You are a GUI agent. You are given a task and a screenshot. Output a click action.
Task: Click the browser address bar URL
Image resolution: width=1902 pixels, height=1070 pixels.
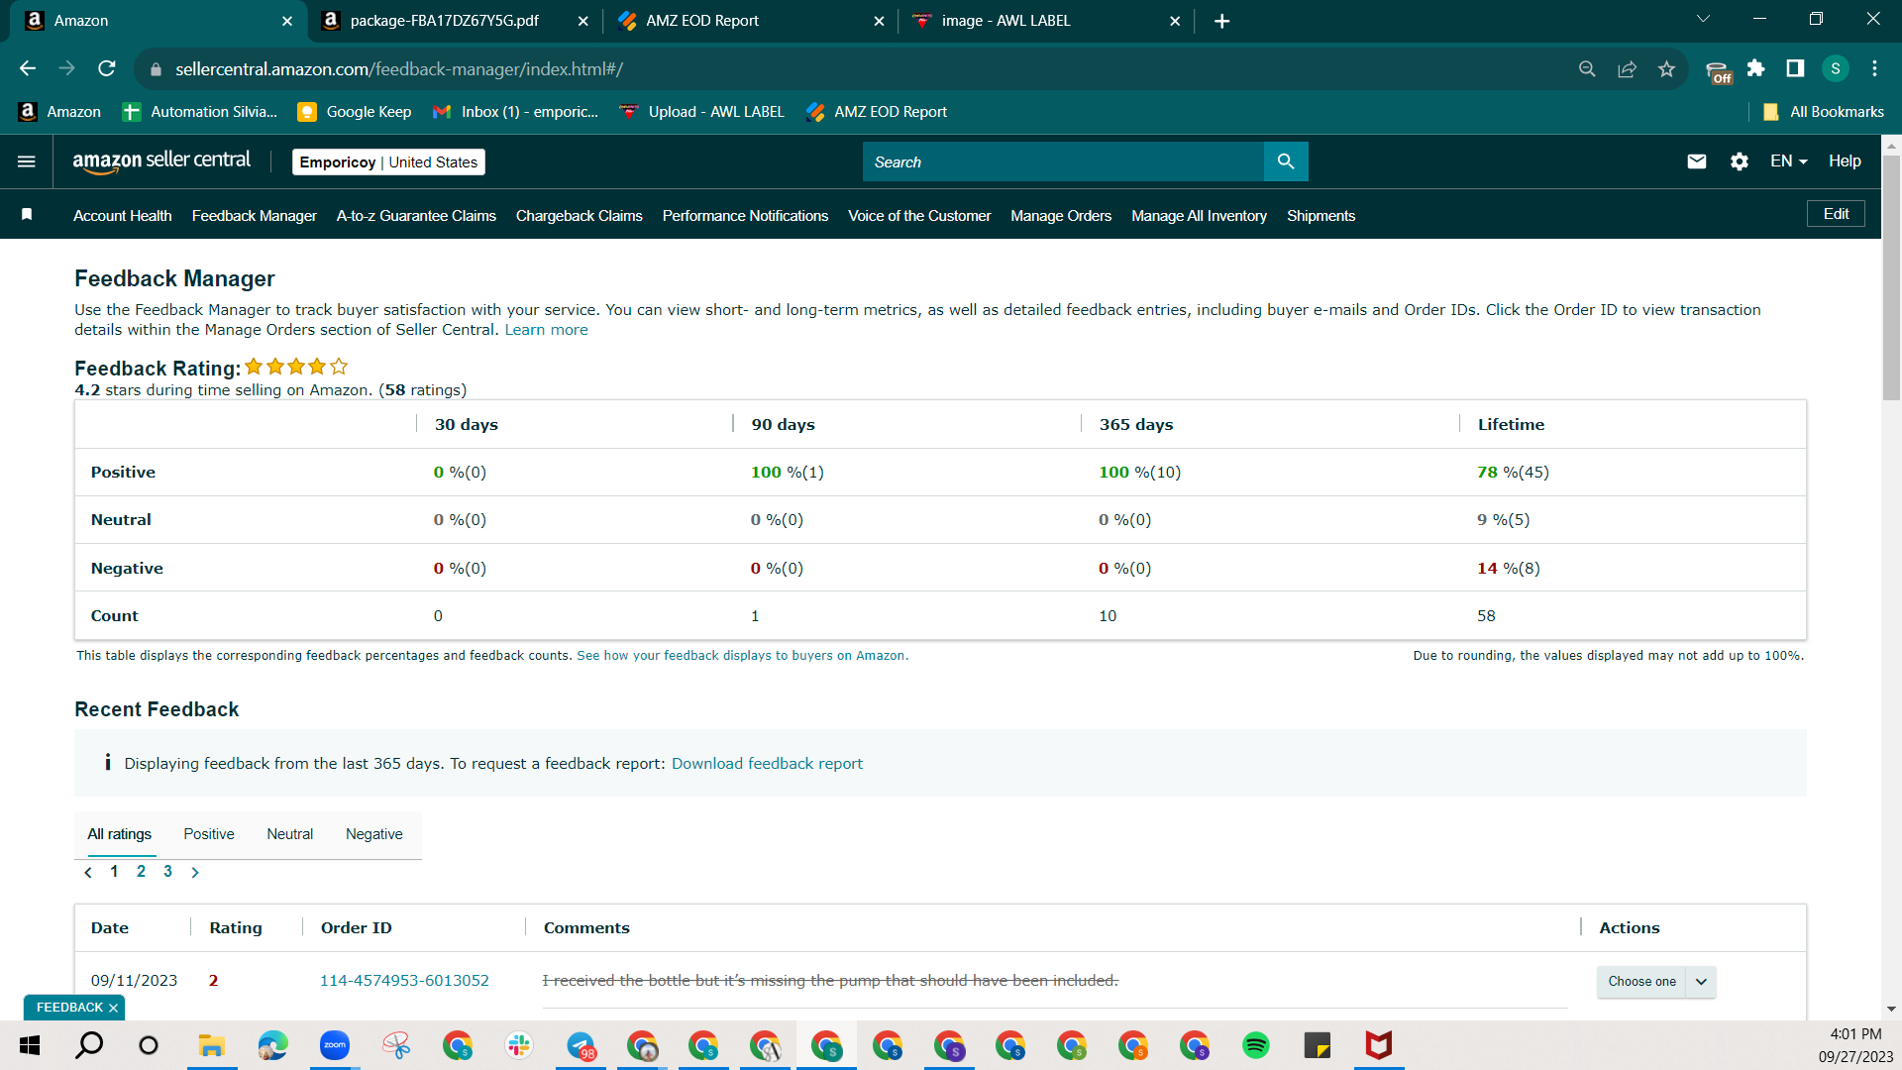click(399, 69)
